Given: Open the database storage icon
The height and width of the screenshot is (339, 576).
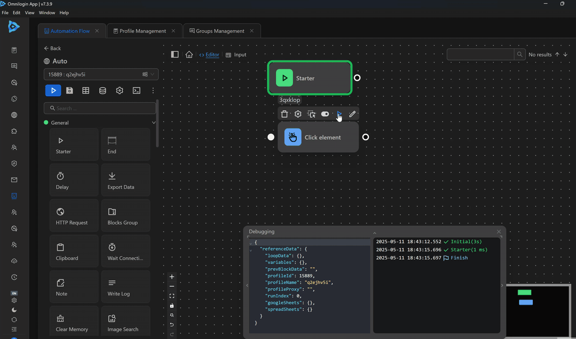Looking at the screenshot, I should [103, 90].
